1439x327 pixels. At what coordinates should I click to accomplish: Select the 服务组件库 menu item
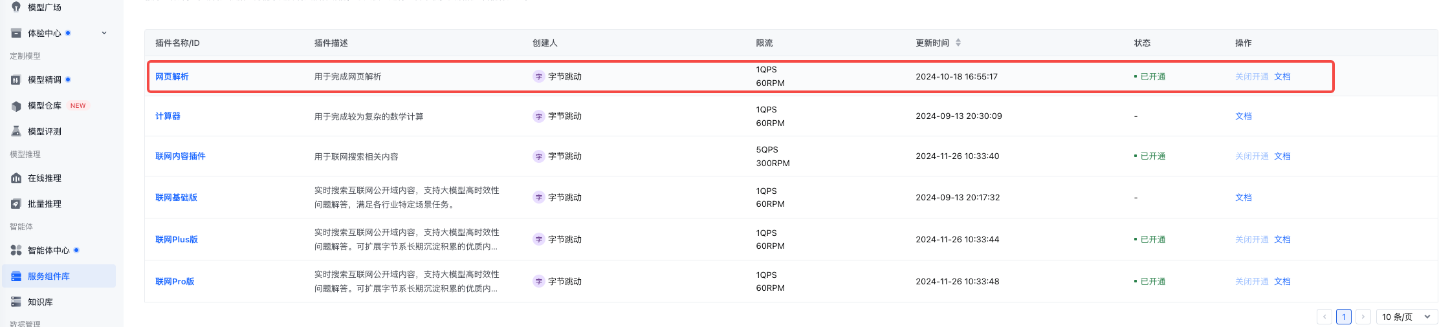tap(49, 276)
